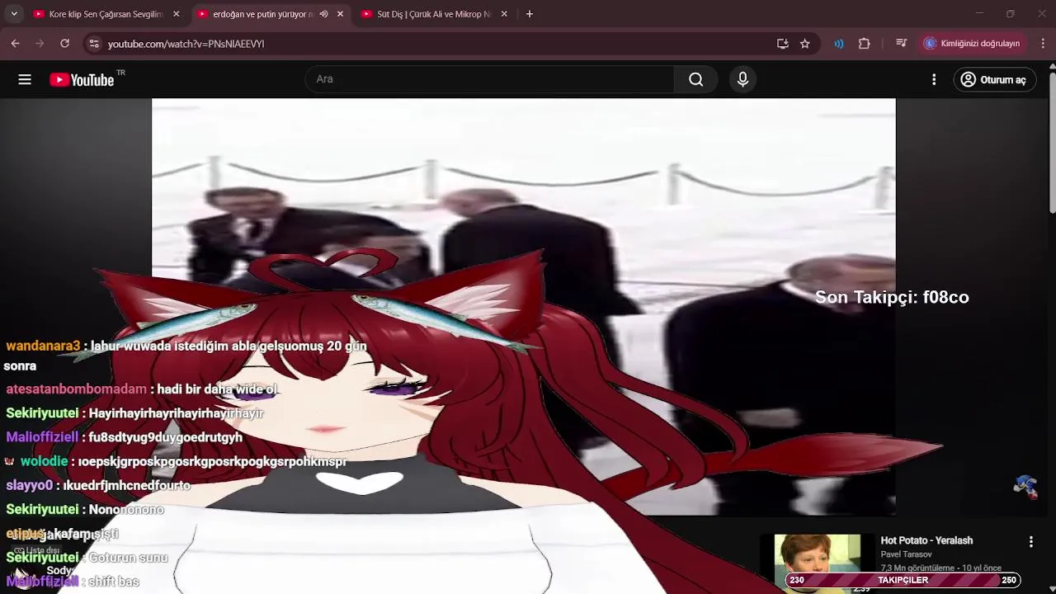Install the app via address bar icon

pyautogui.click(x=783, y=44)
